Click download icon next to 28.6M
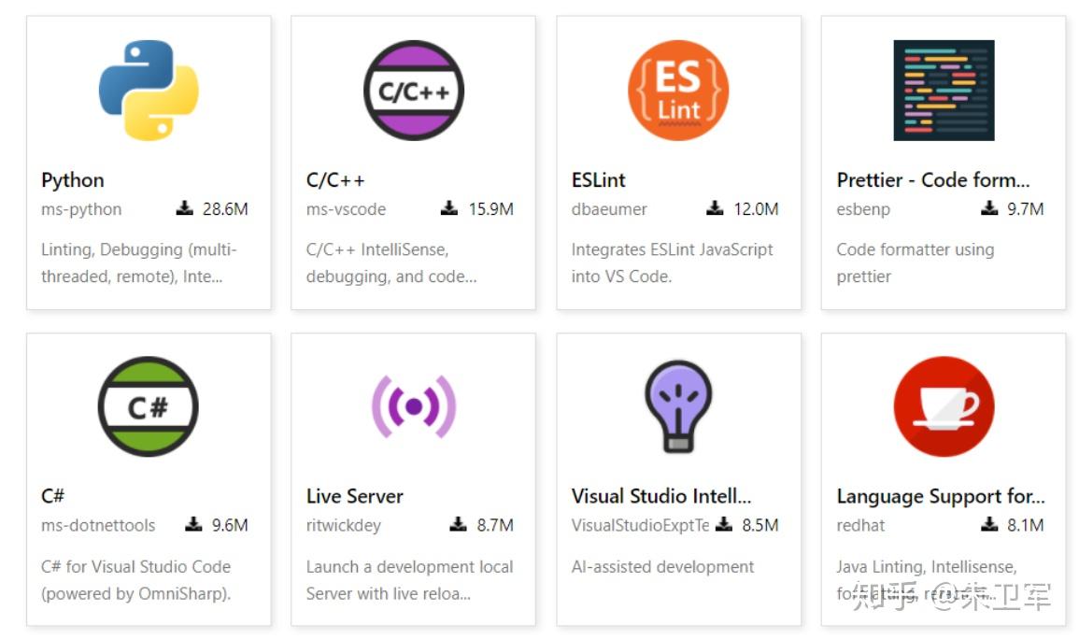1079x639 pixels. tap(184, 207)
